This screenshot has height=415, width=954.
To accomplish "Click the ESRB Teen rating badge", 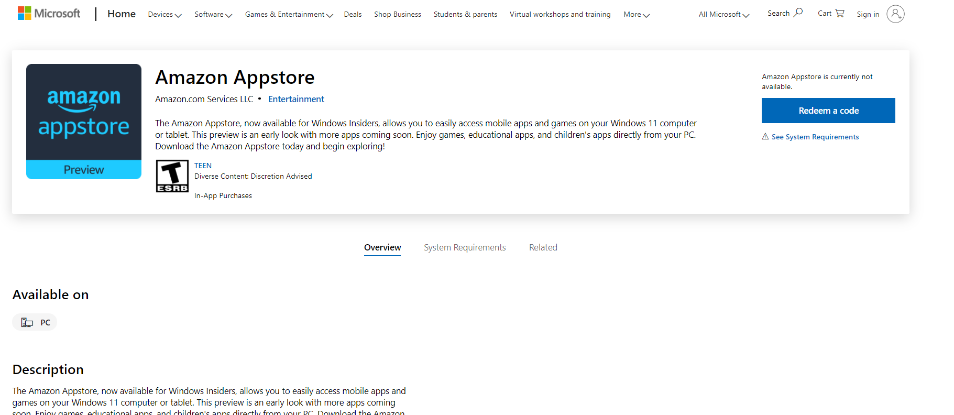I will [x=172, y=176].
